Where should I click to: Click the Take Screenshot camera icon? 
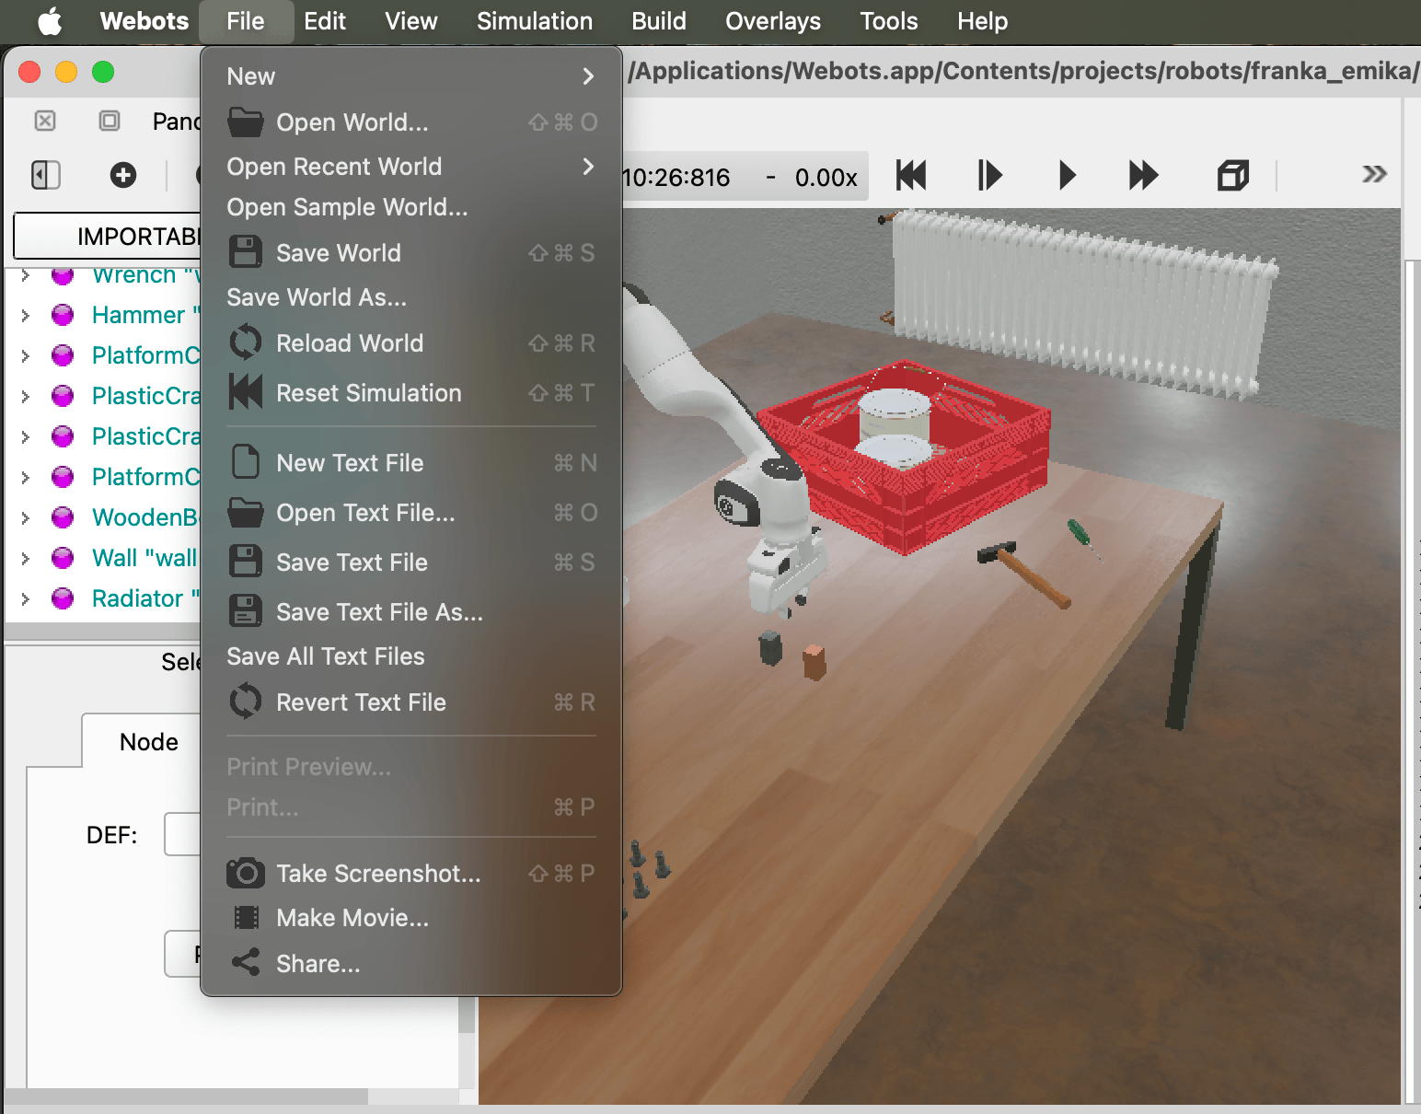click(246, 873)
